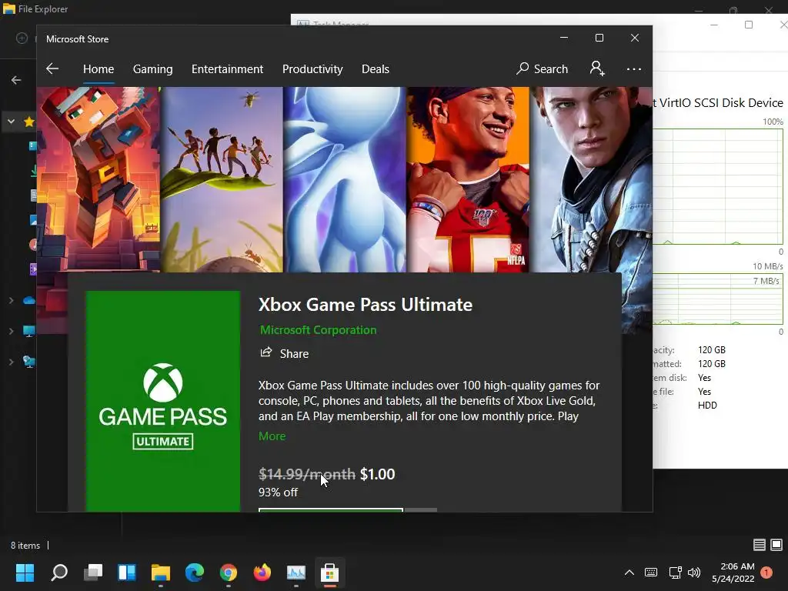Click the disk active time graph
The image size is (788, 591).
coord(718,186)
